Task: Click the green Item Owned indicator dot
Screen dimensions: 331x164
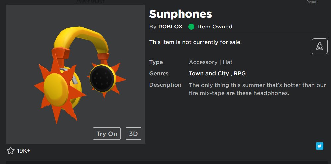Action: [x=191, y=27]
